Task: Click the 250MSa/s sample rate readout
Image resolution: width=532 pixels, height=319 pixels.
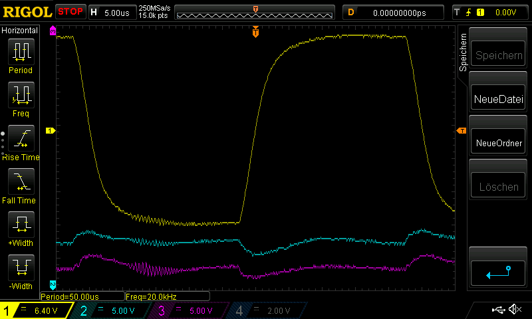Action: click(x=154, y=8)
